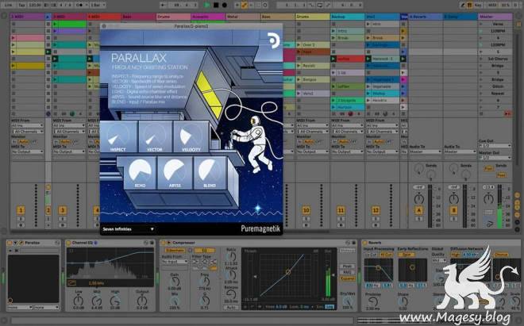
Task: Toggle track 10 activator button
Action: click(x=306, y=210)
